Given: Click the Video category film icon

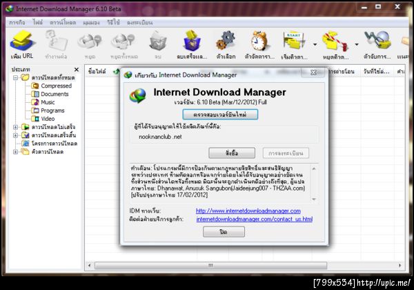Looking at the screenshot, I should [x=35, y=119].
